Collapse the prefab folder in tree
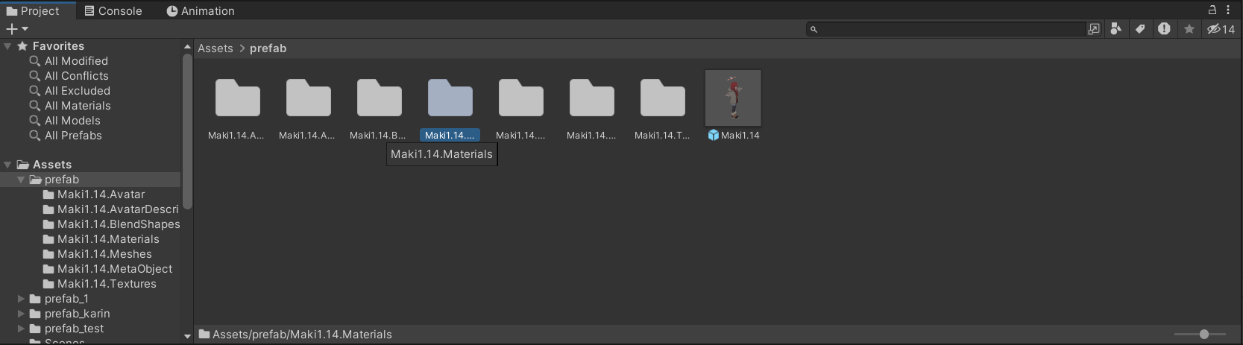 coord(22,180)
